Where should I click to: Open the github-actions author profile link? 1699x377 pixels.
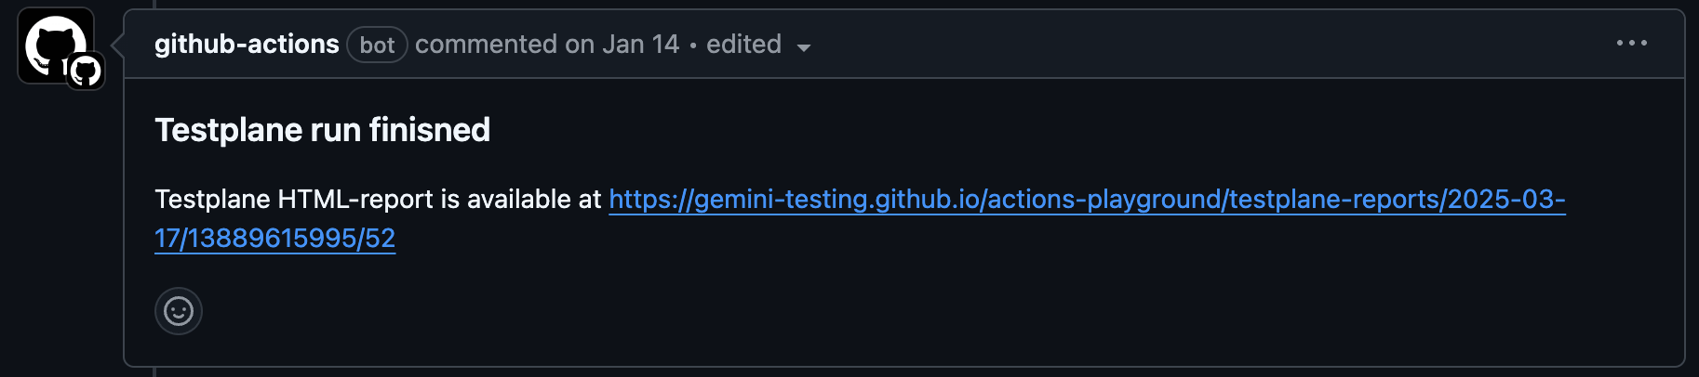247,45
